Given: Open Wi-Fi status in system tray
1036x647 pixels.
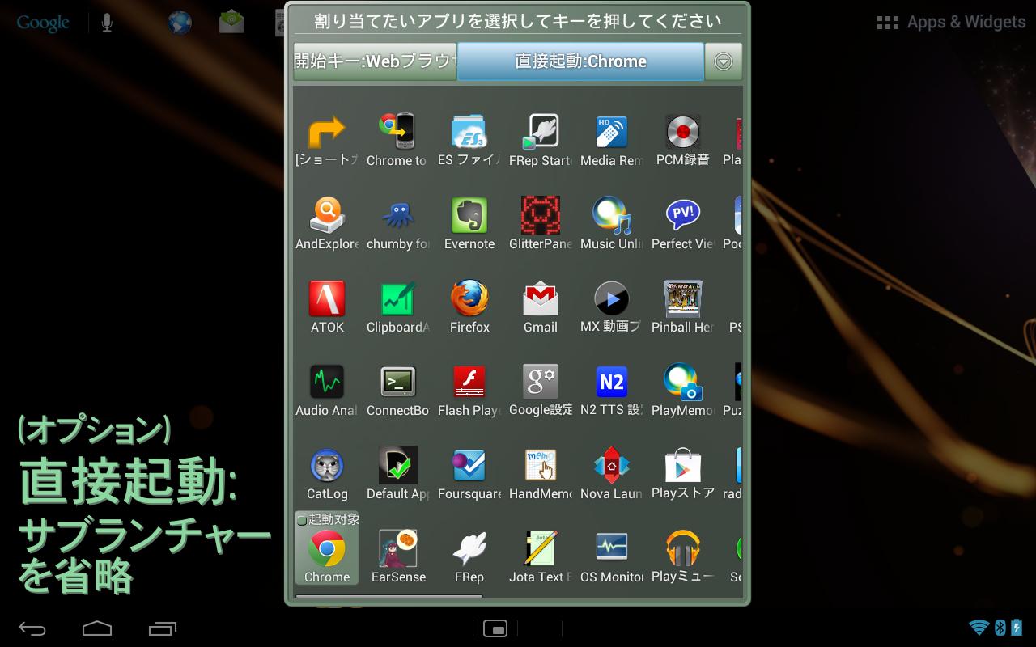Looking at the screenshot, I should 979,628.
